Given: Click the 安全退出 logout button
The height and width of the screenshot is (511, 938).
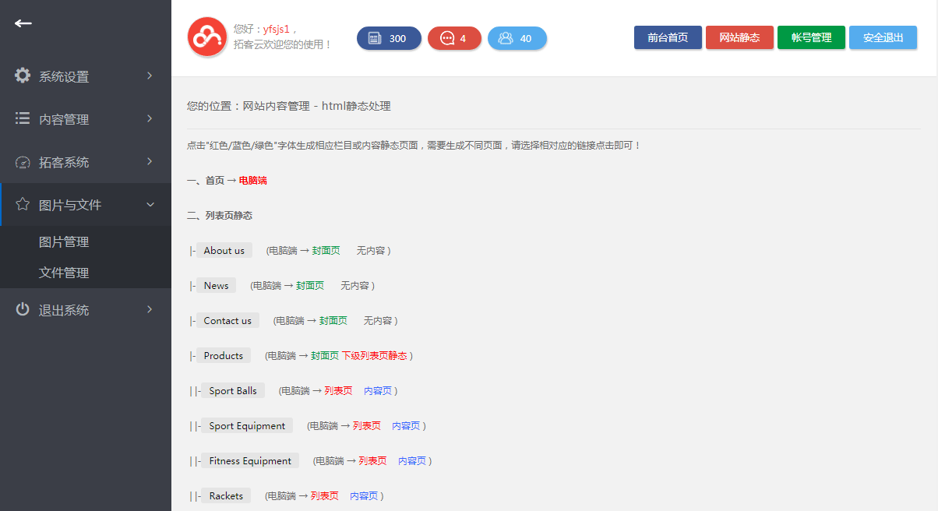Looking at the screenshot, I should (883, 37).
